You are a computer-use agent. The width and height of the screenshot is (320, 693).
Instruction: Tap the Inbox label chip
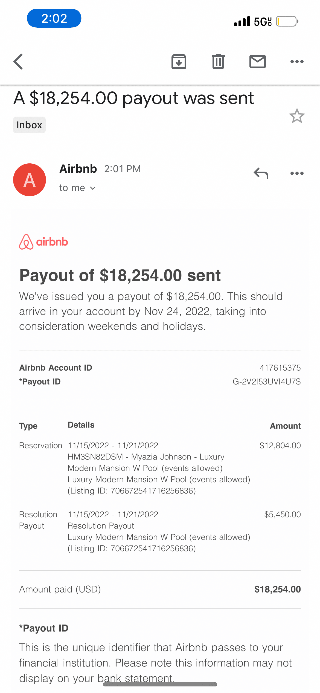[x=29, y=125]
